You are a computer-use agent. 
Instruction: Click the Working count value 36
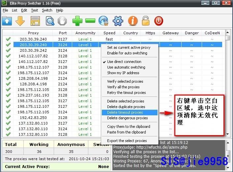coord(39,152)
